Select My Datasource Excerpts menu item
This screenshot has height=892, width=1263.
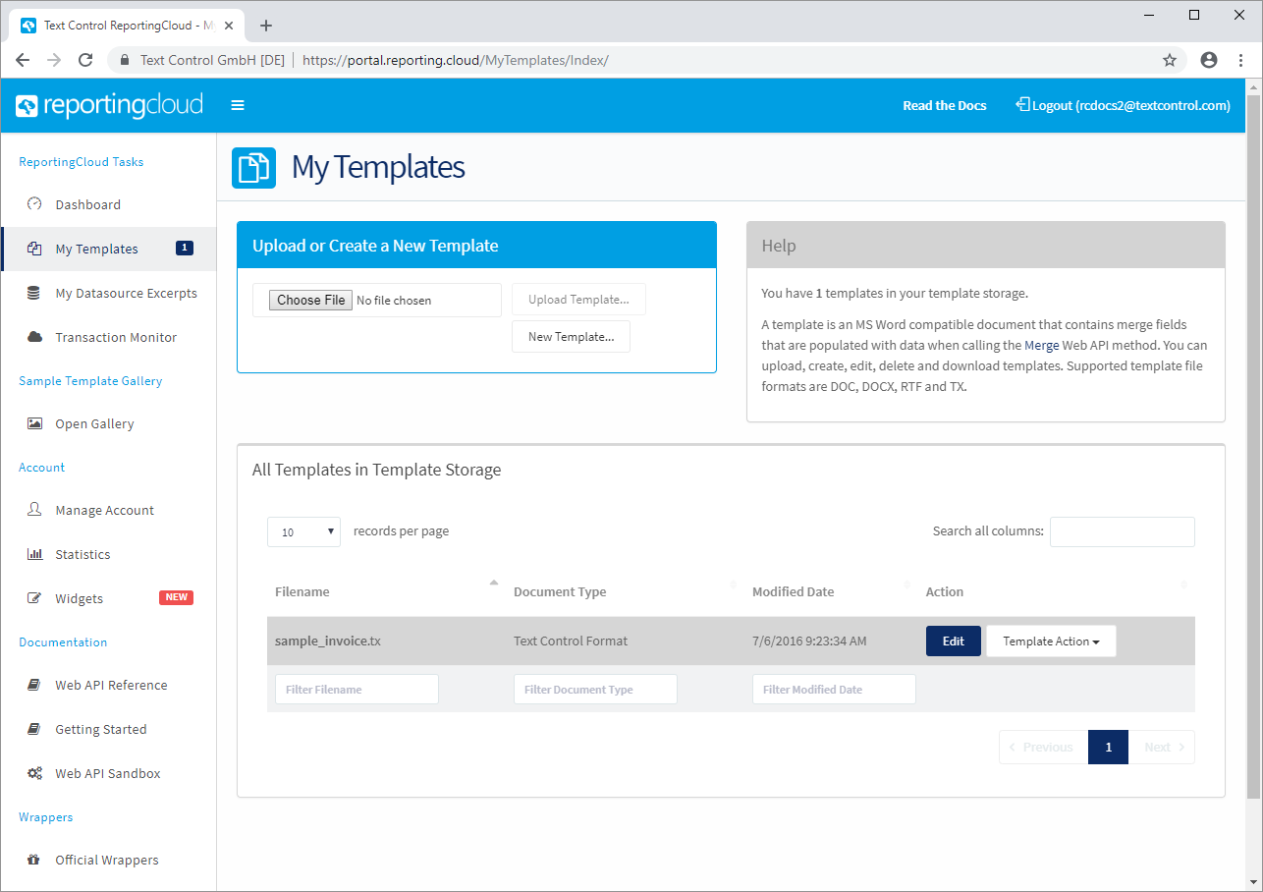[x=108, y=293]
